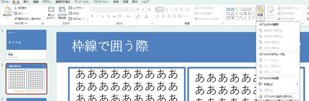The image size is (309, 101).
Task: Toggle Bold formatting in Font group
Action: 92,16
